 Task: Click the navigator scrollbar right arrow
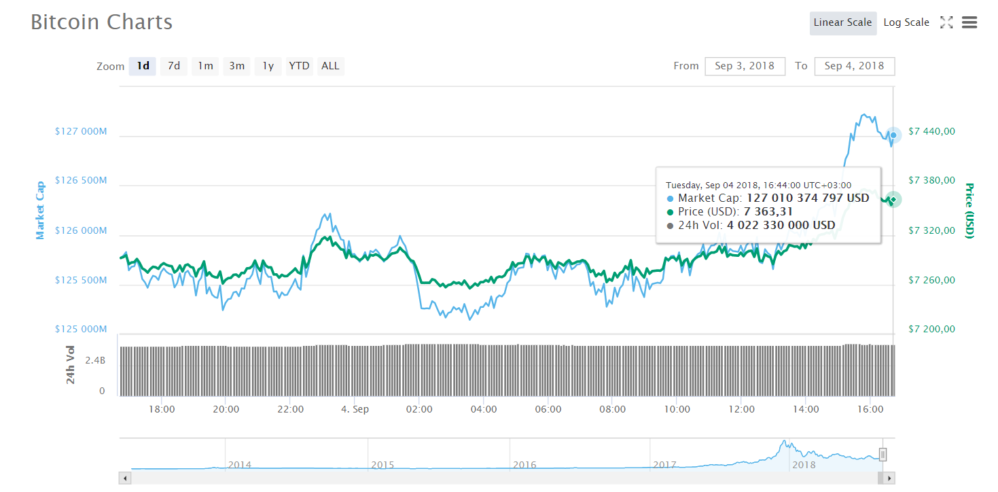889,478
